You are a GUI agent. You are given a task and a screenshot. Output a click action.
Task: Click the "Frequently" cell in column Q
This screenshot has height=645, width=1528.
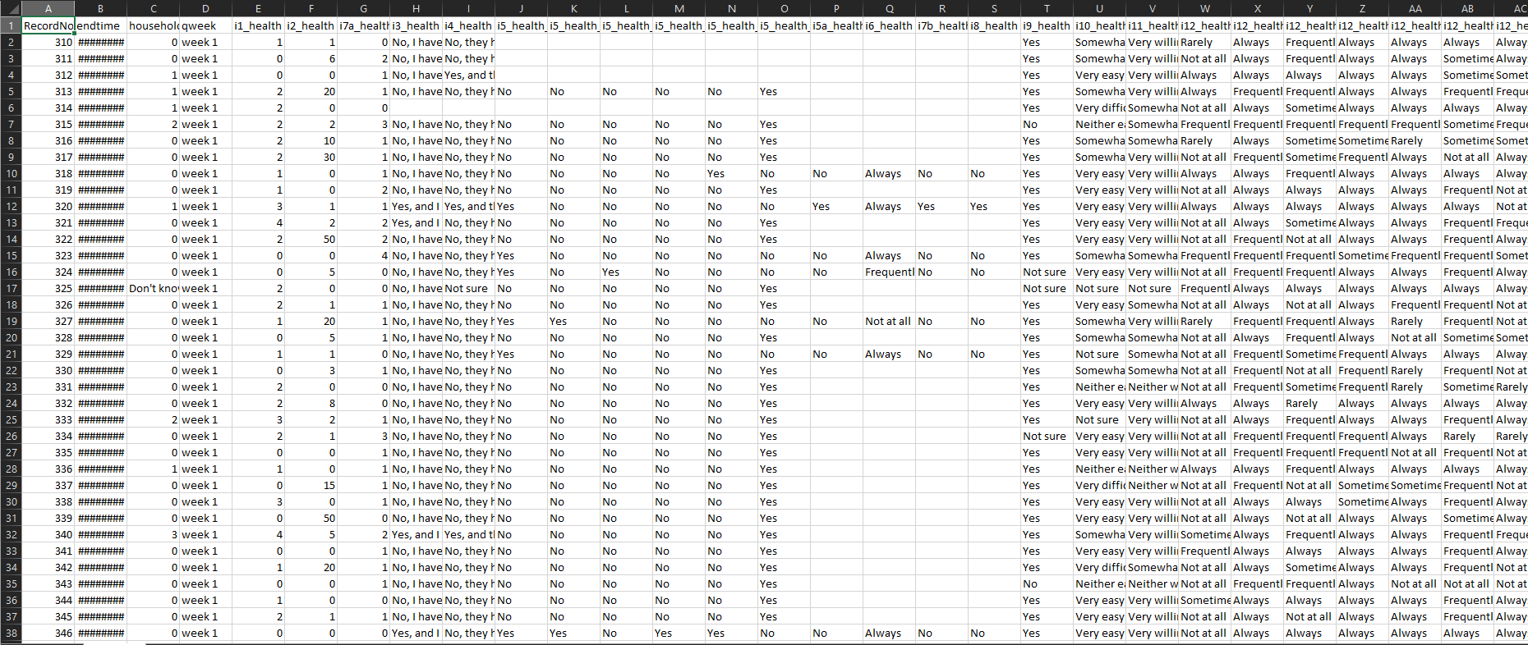pyautogui.click(x=889, y=272)
